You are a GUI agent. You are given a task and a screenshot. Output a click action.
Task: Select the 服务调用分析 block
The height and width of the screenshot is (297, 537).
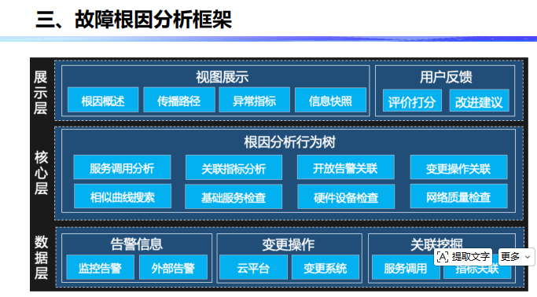(x=123, y=167)
